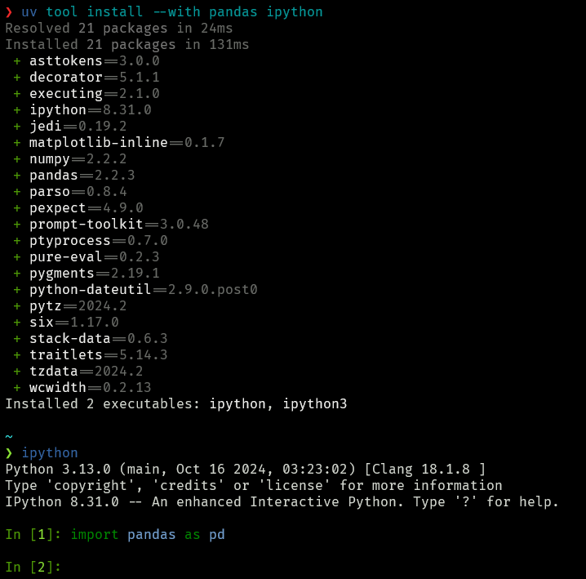The width and height of the screenshot is (586, 579).
Task: Click the 'import pandas as pd' statement
Action: coord(148,534)
